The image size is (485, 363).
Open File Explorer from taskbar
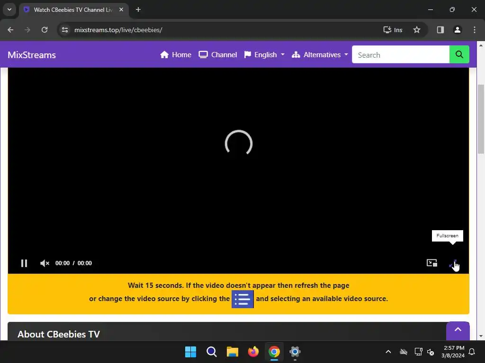click(232, 352)
